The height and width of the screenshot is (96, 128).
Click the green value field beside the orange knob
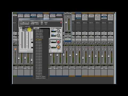tap(54, 48)
